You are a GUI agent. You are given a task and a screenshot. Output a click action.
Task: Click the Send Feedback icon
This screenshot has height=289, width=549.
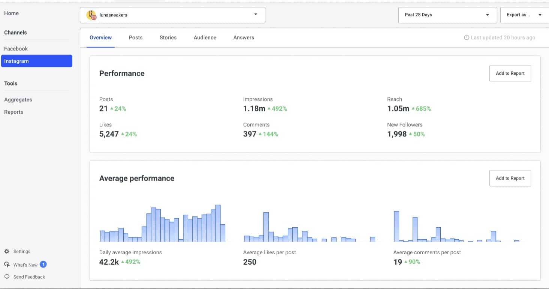(7, 277)
